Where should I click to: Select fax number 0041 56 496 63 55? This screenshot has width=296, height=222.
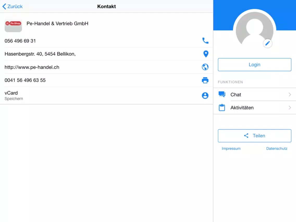[25, 80]
